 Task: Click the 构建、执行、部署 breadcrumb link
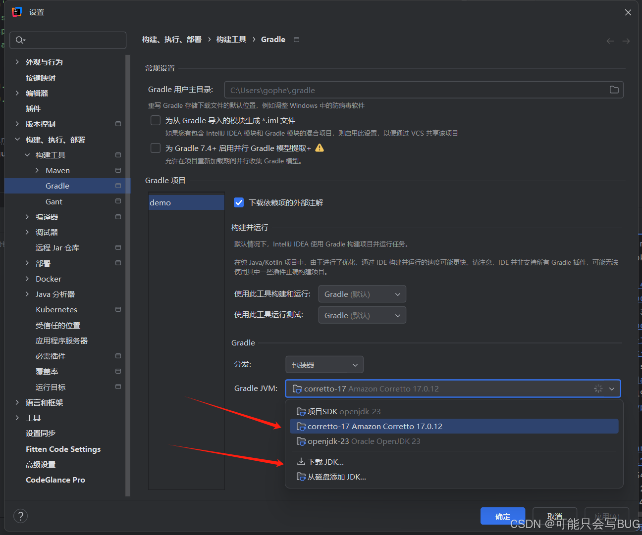[x=172, y=40]
